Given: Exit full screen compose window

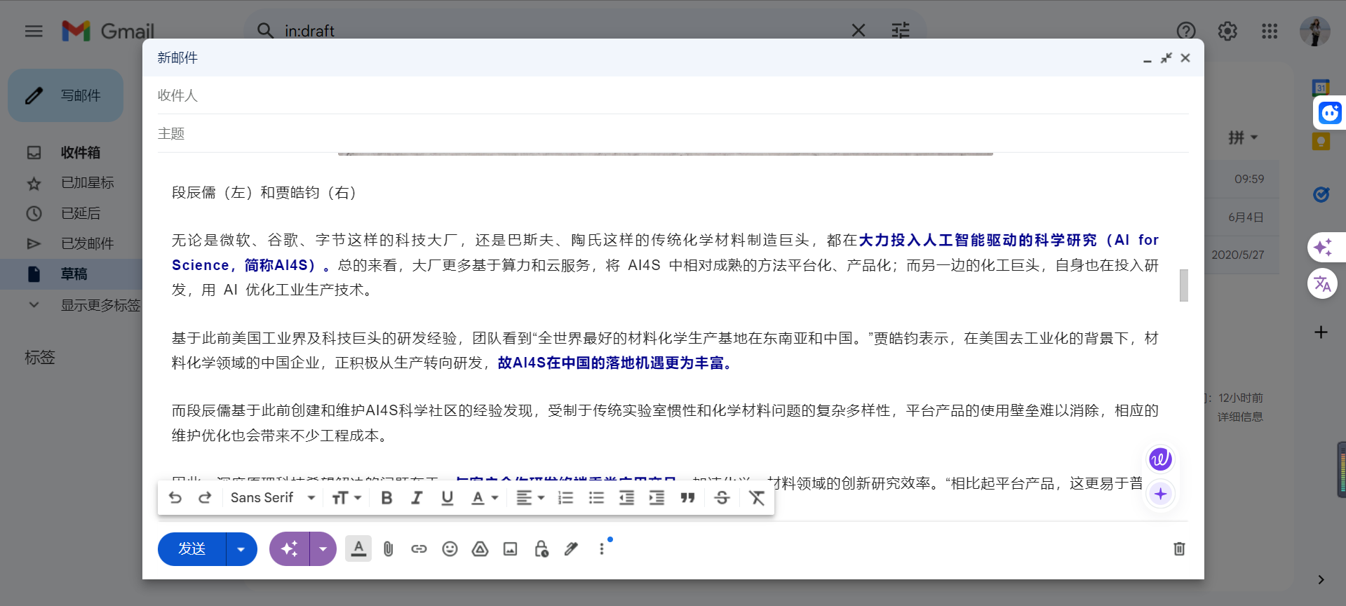Looking at the screenshot, I should coord(1166,58).
